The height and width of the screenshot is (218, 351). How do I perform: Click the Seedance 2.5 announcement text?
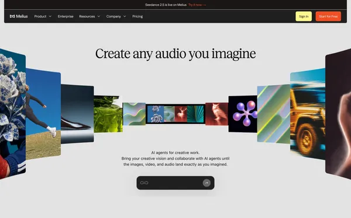tap(166, 5)
